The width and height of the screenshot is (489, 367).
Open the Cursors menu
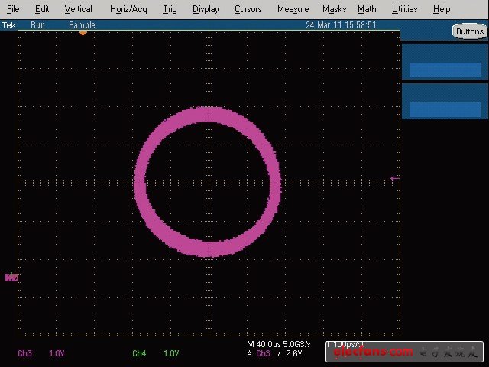pyautogui.click(x=248, y=9)
